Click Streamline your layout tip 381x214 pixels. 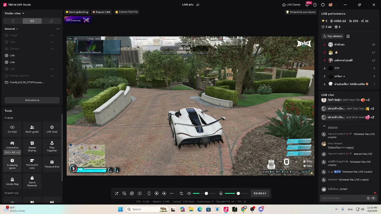coord(301,12)
